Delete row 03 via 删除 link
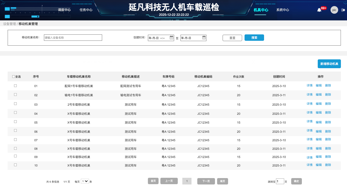Screen dimensions: 347x186 [x=328, y=104]
